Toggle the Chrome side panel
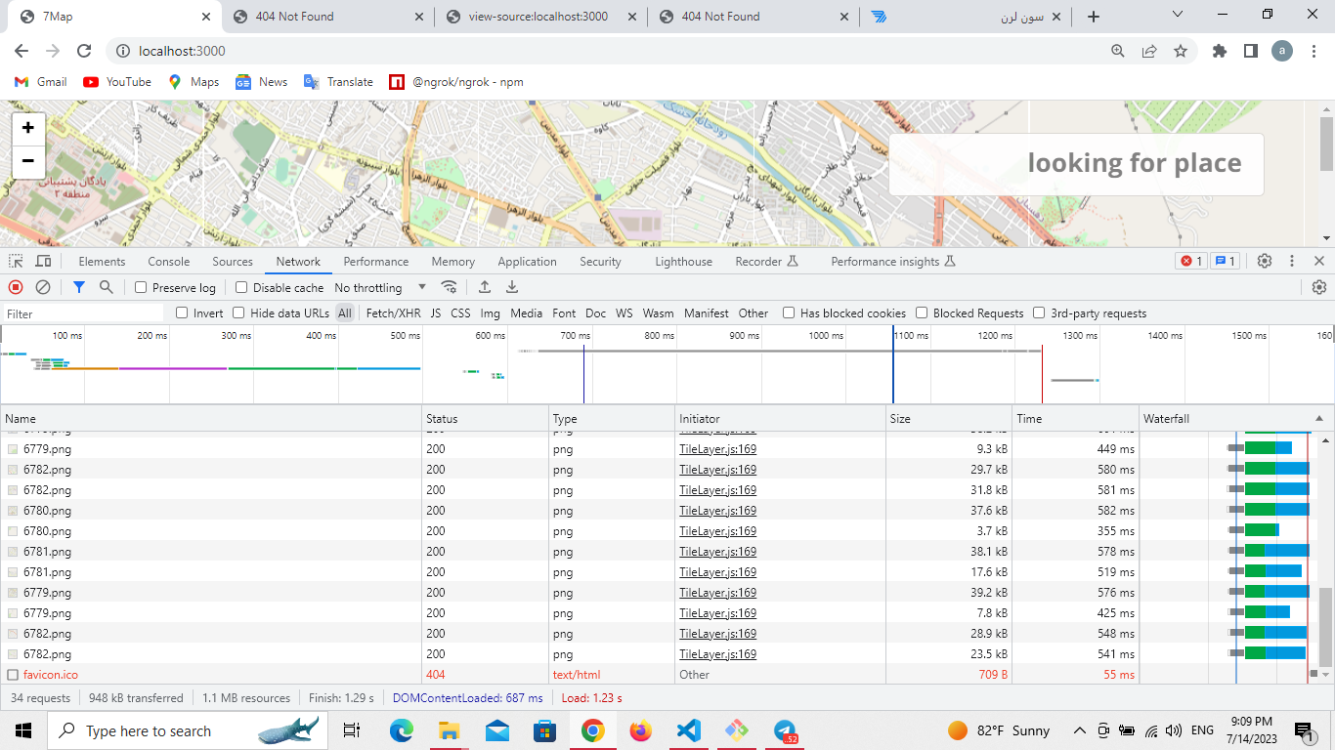This screenshot has width=1335, height=750. coord(1251,51)
